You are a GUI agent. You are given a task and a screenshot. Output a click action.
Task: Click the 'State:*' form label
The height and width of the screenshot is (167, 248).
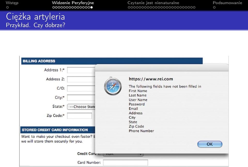coord(59,106)
